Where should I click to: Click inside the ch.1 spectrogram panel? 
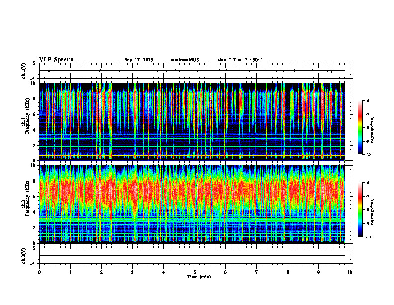(192, 122)
